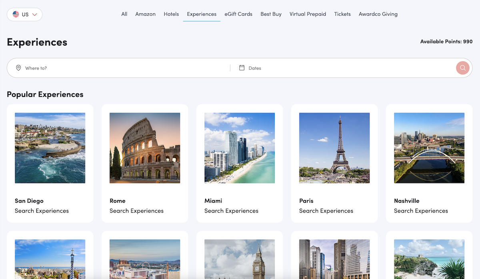Select the Paris Eiffel Tower image
Screen dimensions: 480x279
[334, 148]
